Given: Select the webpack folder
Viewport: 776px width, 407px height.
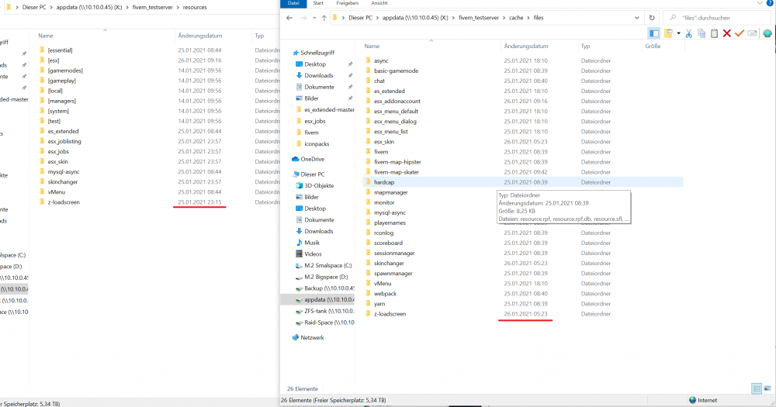Looking at the screenshot, I should [x=385, y=293].
